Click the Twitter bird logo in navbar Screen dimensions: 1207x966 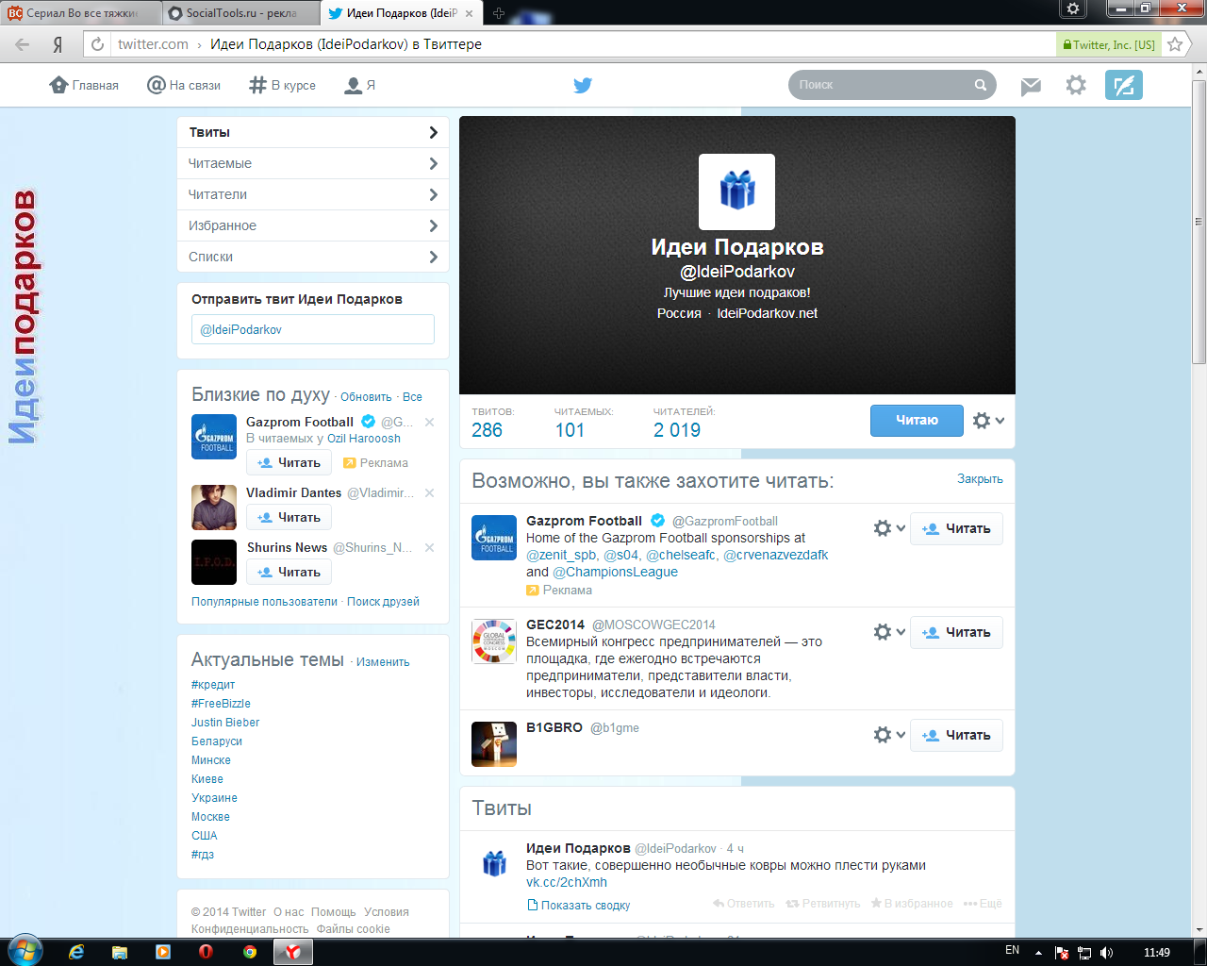coord(583,85)
